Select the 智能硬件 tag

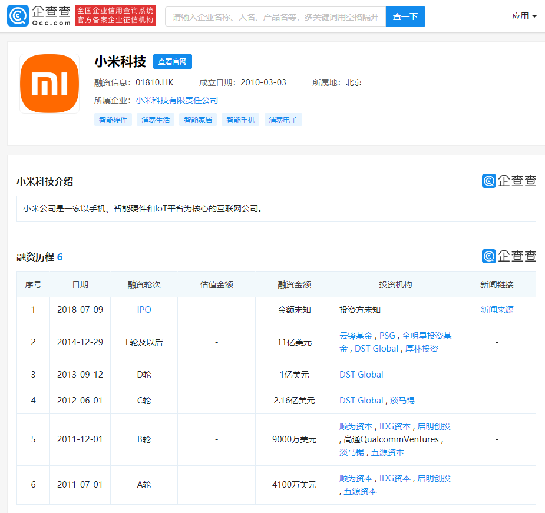click(x=113, y=120)
